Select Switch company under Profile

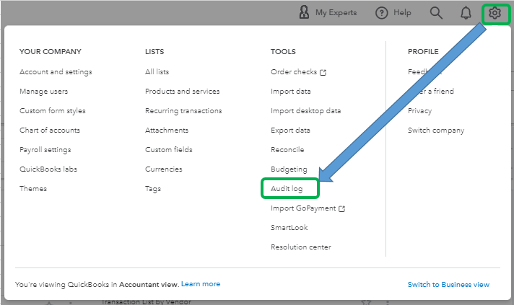click(x=436, y=131)
